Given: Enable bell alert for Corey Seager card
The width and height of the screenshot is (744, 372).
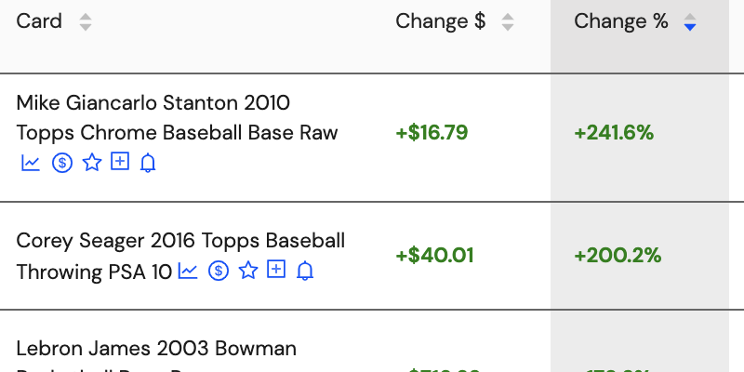Looking at the screenshot, I should (305, 271).
